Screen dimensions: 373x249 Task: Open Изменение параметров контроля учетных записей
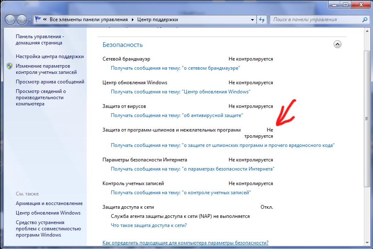point(46,69)
